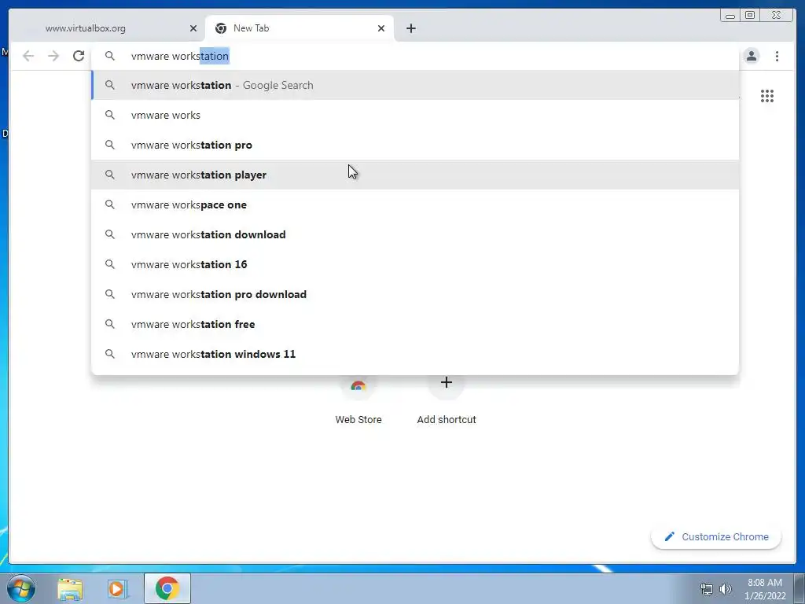
Task: Click the address bar with vmware text
Action: [415, 56]
